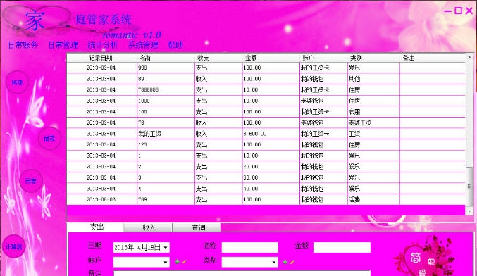477x276 pixels.
Task: Select the category cell 衣服
Action: (x=373, y=112)
